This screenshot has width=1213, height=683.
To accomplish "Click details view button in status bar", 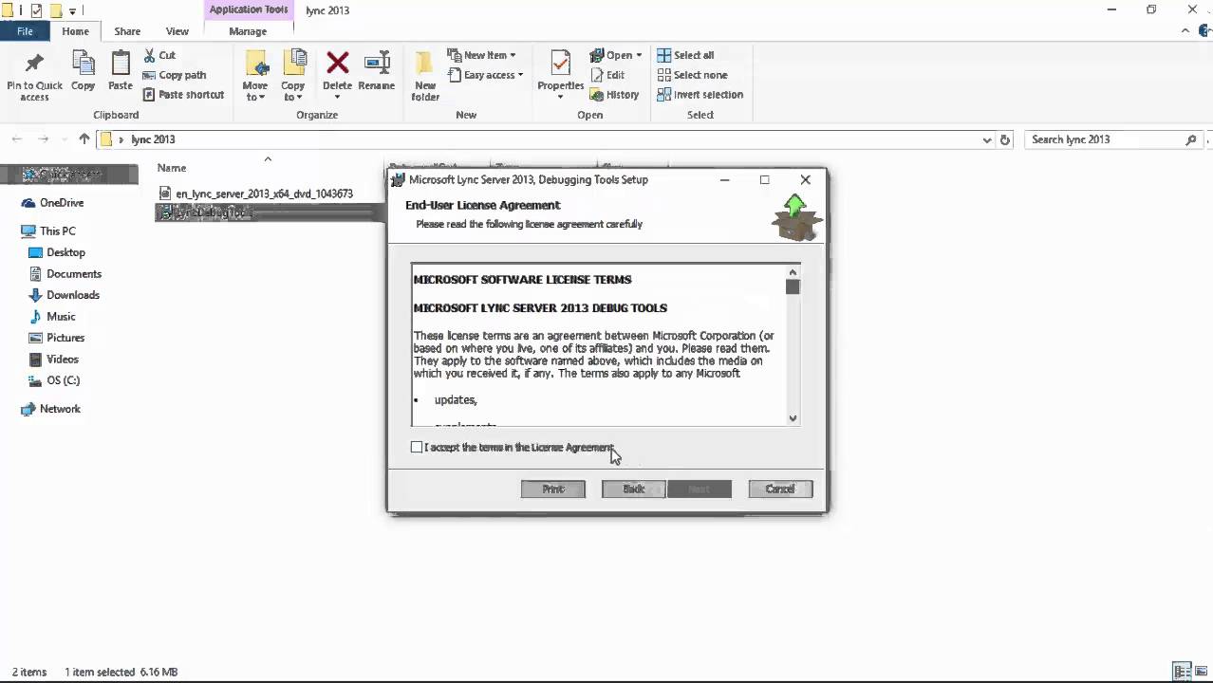I will coord(1183,672).
